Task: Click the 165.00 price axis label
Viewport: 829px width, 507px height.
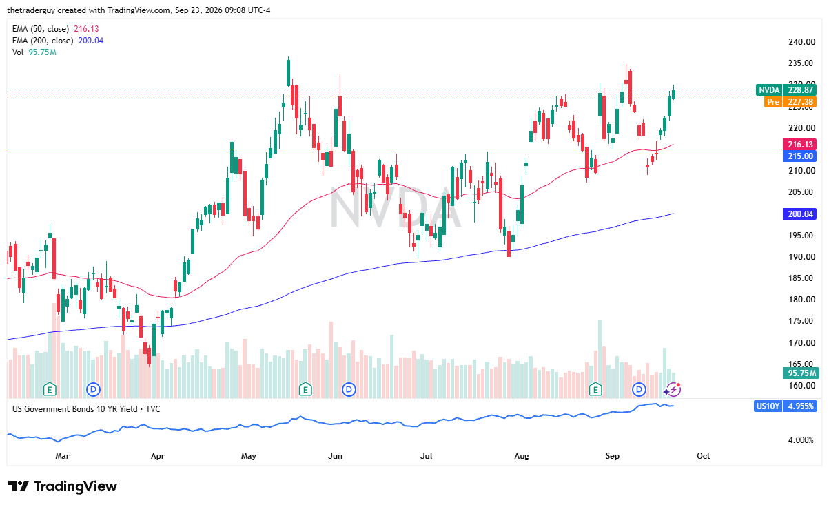Action: click(x=802, y=364)
